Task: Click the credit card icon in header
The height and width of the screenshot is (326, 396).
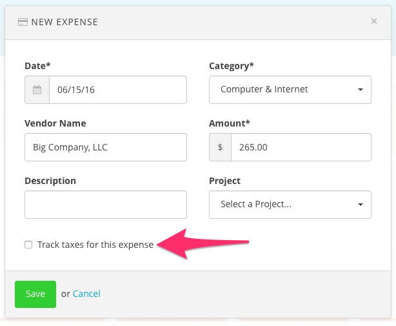Action: (23, 22)
